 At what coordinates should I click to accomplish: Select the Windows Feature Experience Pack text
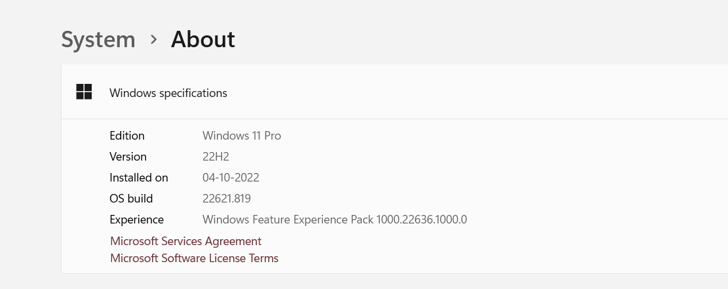(x=335, y=220)
